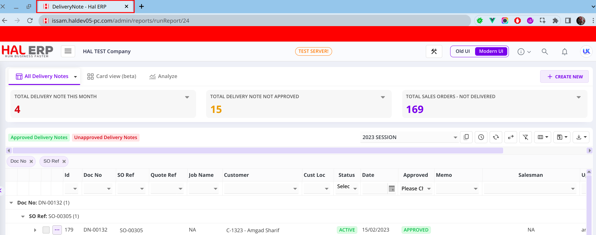Click the tools wrench icon in header

tap(434, 51)
